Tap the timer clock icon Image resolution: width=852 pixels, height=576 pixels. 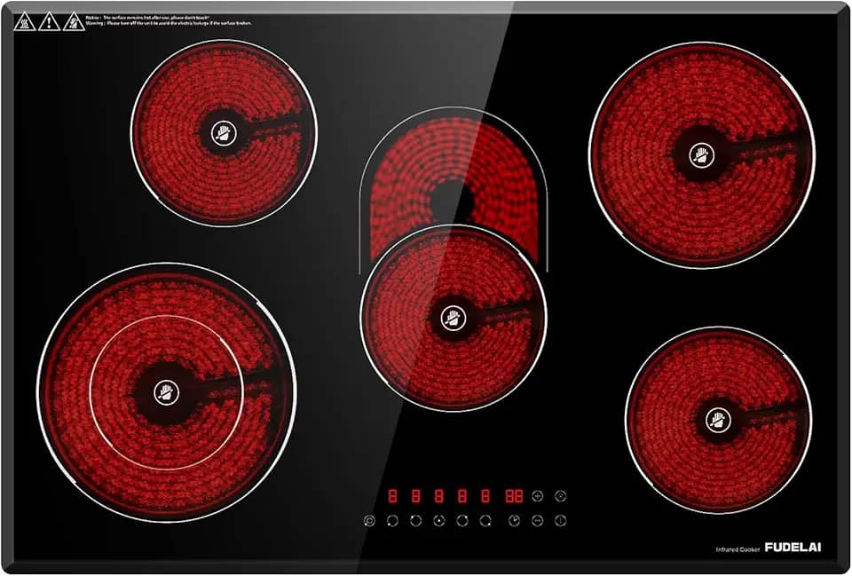[x=514, y=519]
